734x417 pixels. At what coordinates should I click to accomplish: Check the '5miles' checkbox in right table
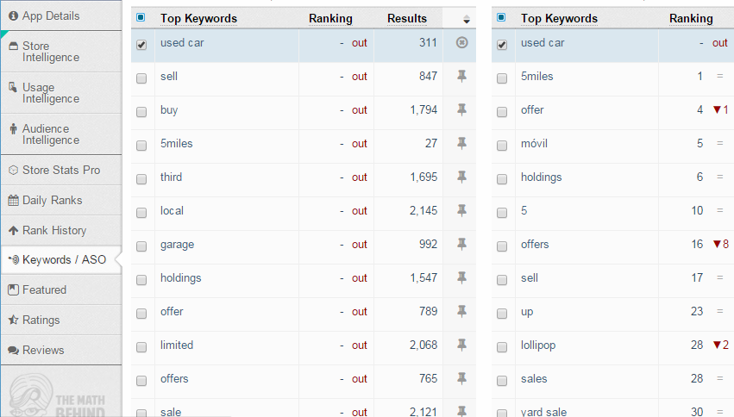tap(502, 78)
